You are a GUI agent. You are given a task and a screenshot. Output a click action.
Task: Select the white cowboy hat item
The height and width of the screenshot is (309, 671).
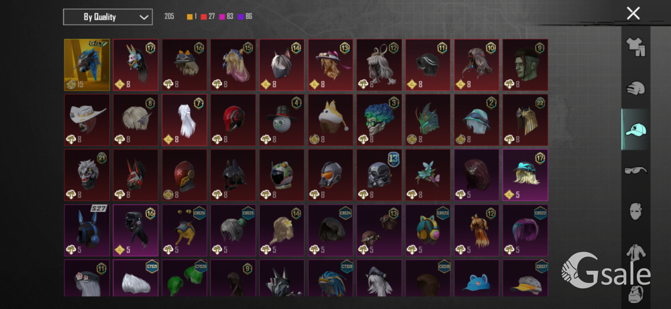click(87, 120)
